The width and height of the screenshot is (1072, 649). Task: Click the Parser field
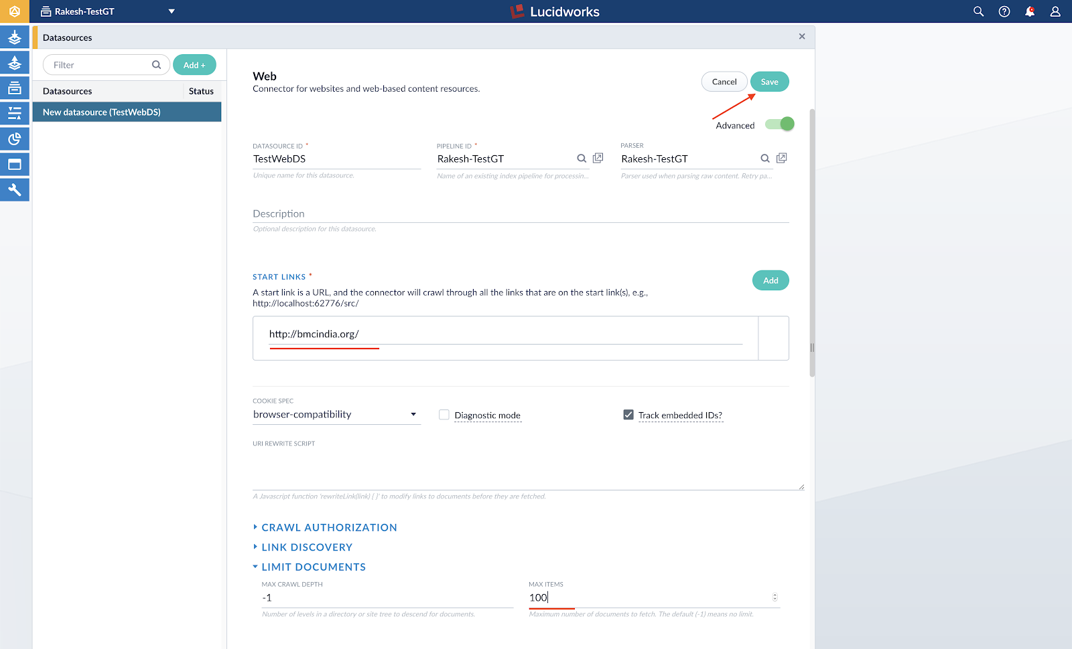[x=689, y=159]
